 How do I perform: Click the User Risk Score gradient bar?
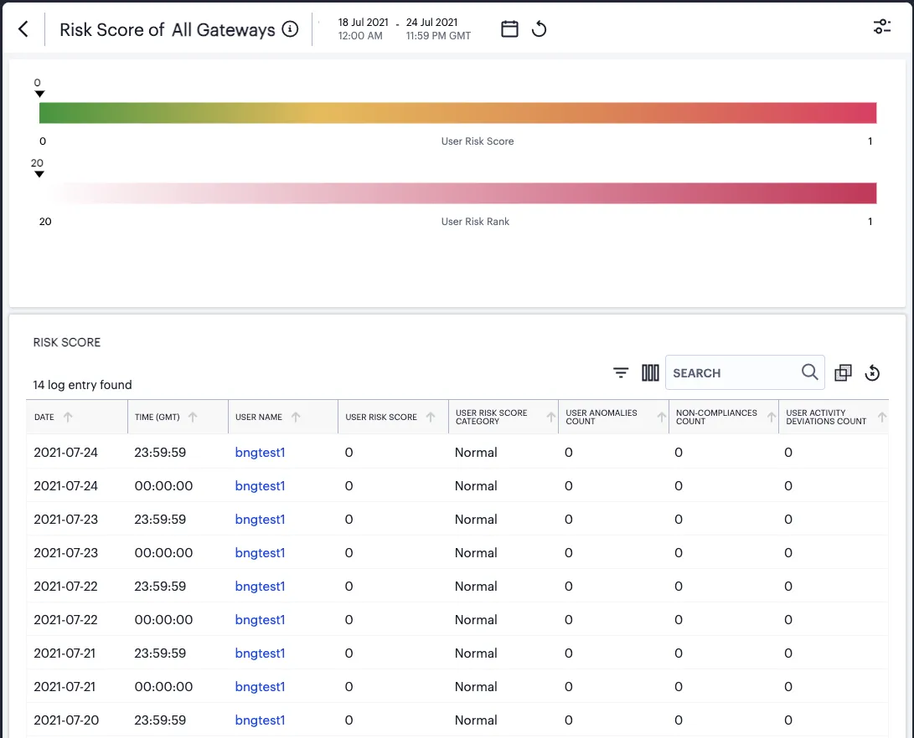click(x=457, y=113)
